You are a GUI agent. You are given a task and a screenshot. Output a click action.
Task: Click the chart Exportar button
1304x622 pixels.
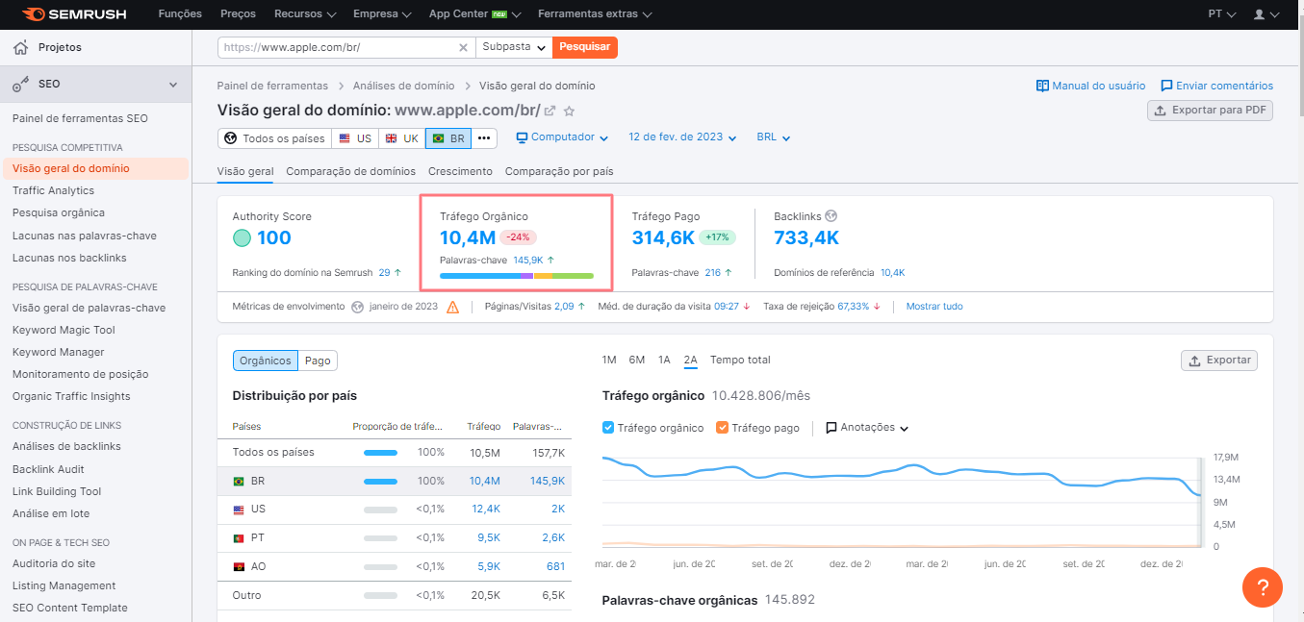[1219, 361]
